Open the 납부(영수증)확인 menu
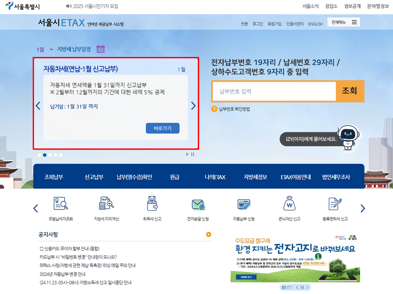The width and height of the screenshot is (393, 294). (134, 177)
